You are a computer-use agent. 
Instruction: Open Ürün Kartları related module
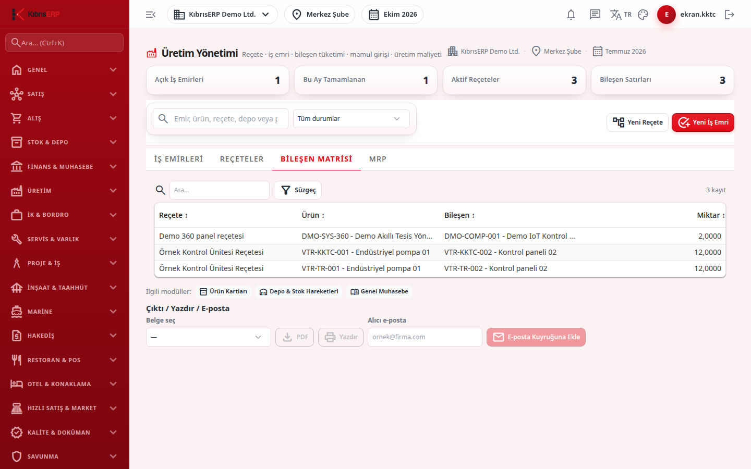(223, 292)
